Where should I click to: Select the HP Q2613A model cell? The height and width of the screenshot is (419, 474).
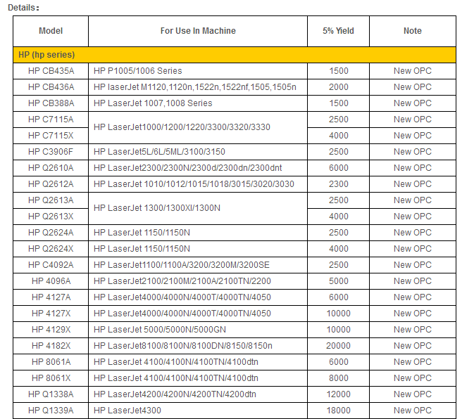point(51,200)
